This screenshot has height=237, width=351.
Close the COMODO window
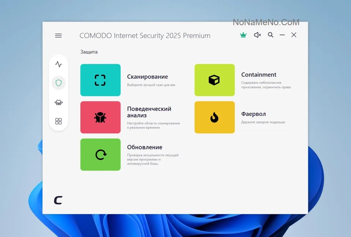coord(294,35)
